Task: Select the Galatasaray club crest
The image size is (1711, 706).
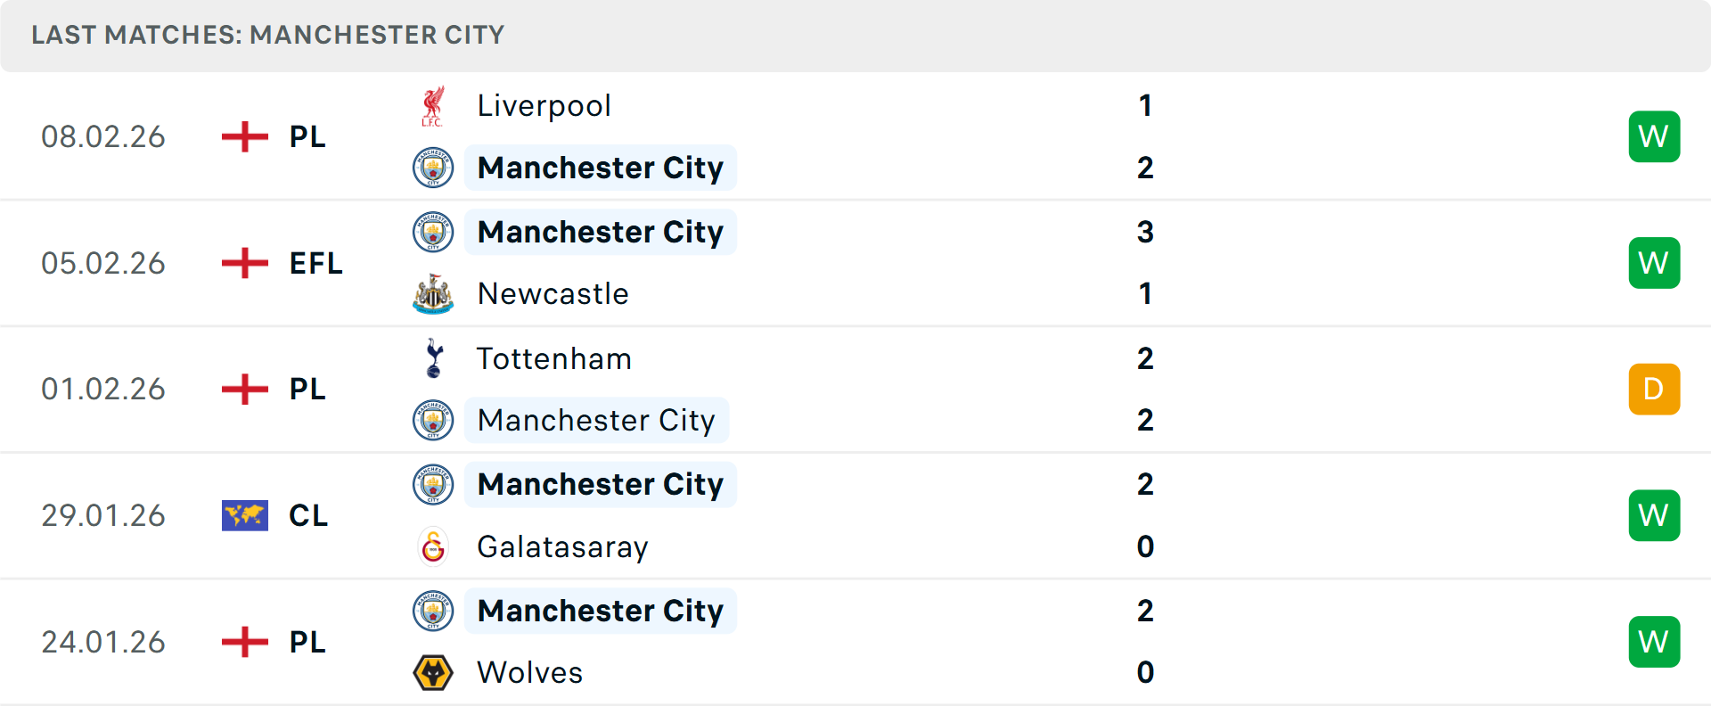Action: coord(433,547)
